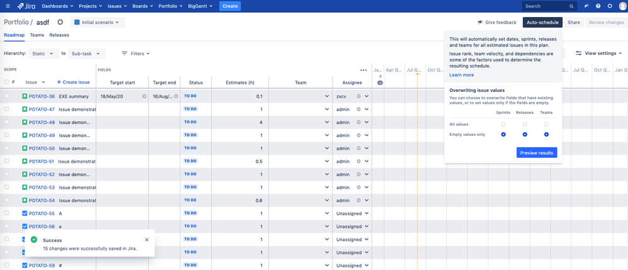
Task: Select Empty values only for Sprints
Action: [x=504, y=135]
